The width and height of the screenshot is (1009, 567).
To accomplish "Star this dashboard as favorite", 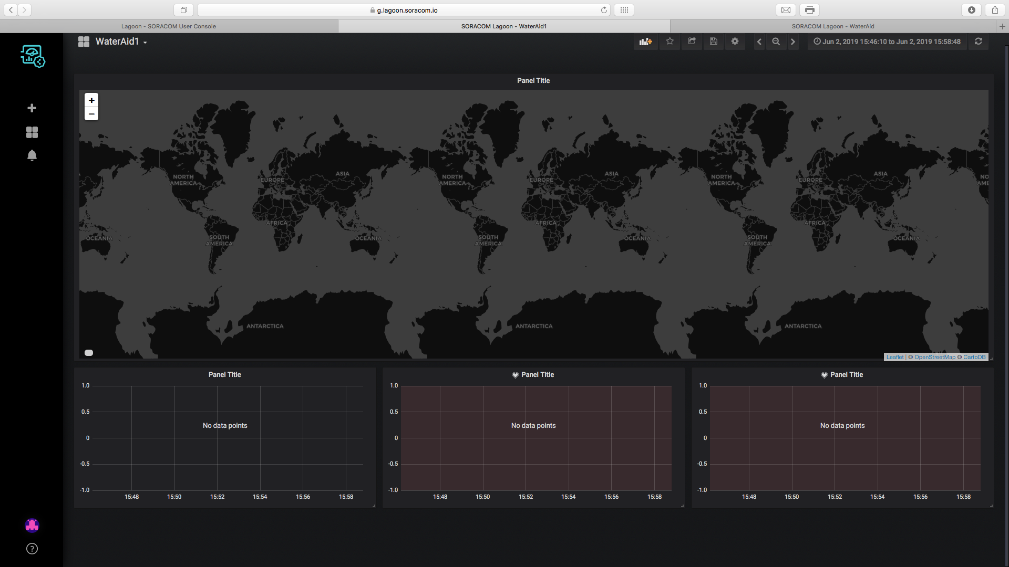I will (x=670, y=41).
